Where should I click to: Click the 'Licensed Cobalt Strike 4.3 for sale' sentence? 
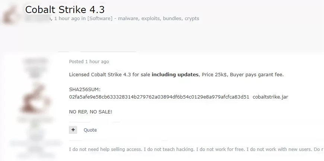click(110, 74)
